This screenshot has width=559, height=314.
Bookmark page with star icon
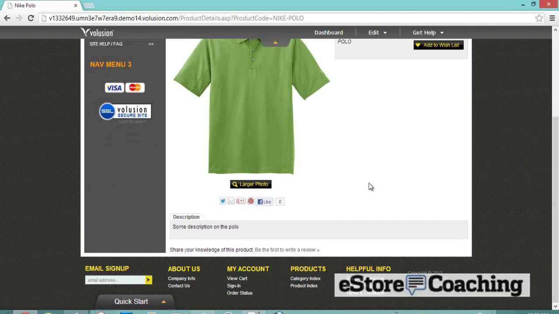539,18
